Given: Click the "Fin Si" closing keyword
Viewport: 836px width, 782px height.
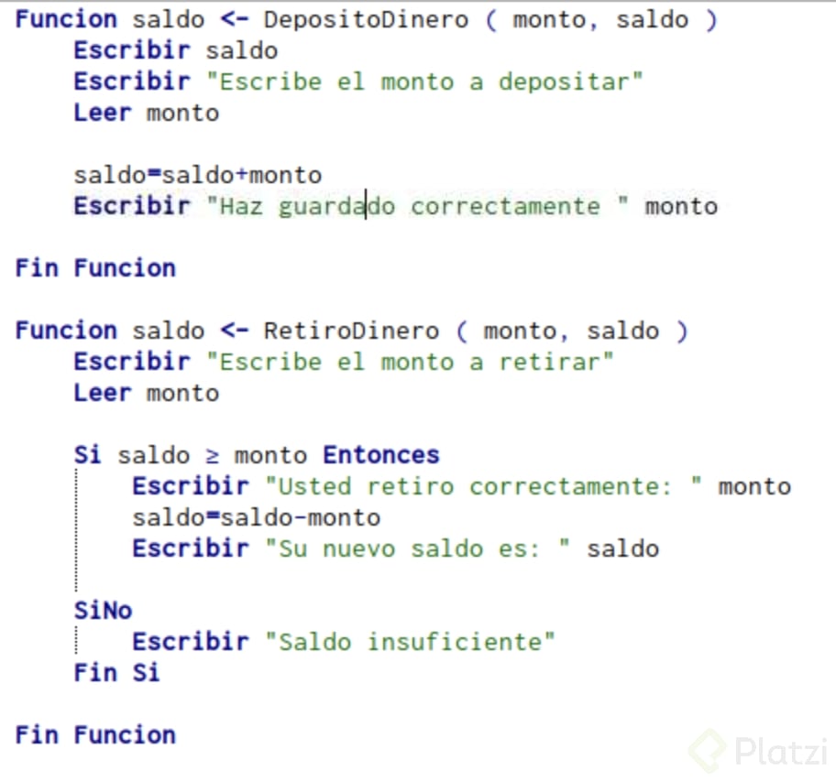Looking at the screenshot, I should pos(116,673).
